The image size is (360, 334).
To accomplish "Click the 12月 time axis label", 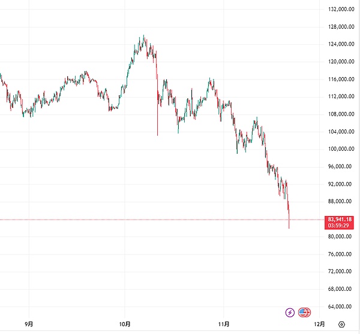I will 319,324.
